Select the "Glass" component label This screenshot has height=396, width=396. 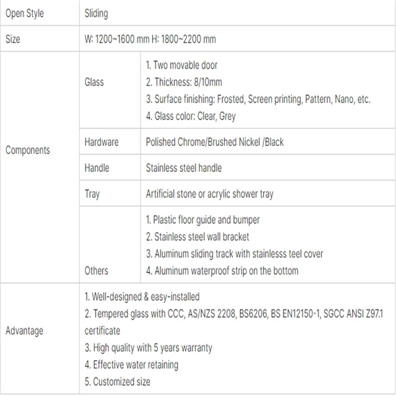94,82
